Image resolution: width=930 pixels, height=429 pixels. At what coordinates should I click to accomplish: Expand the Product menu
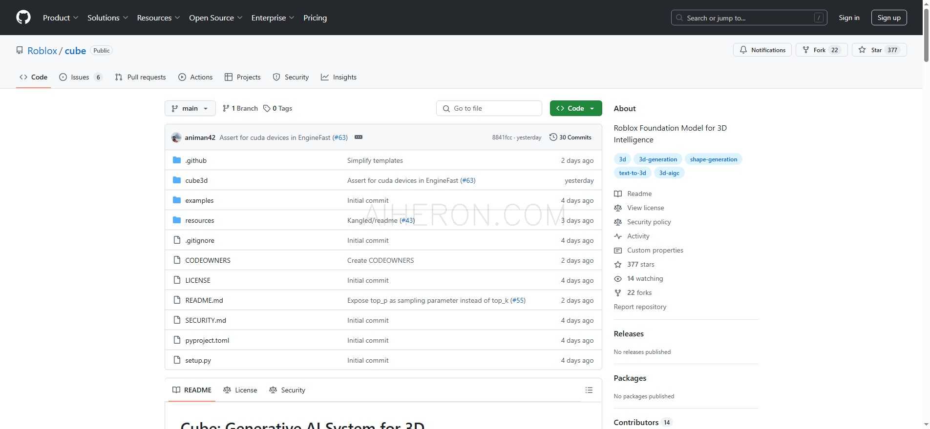click(61, 18)
